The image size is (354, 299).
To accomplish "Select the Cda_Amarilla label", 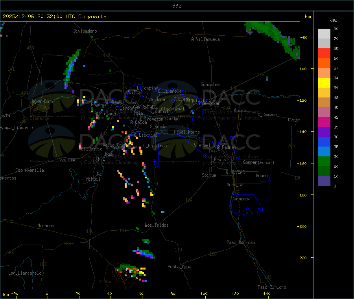I will (x=29, y=170).
